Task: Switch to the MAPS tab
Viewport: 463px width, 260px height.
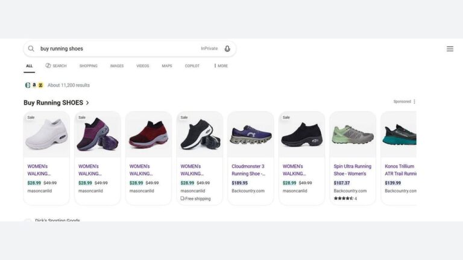Action: click(x=167, y=66)
